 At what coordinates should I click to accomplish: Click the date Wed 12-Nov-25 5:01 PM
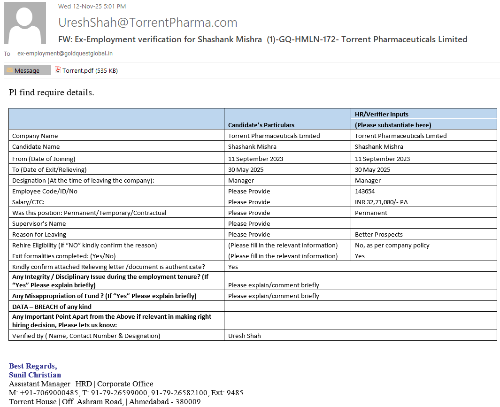tap(92, 7)
